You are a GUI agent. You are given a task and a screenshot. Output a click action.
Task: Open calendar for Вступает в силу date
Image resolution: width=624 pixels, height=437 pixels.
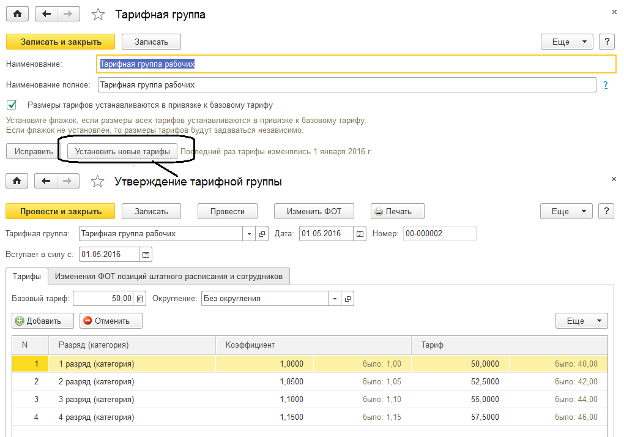coord(146,255)
